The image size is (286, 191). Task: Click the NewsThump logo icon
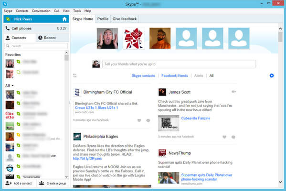[162, 153]
